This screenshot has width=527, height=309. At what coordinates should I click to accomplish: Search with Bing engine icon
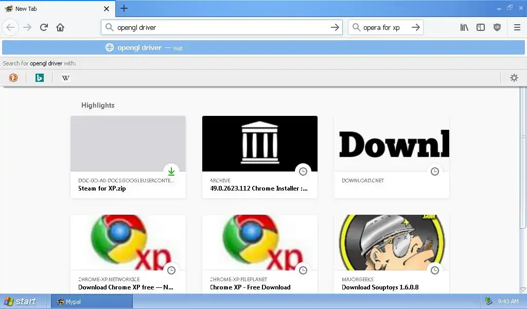click(40, 78)
